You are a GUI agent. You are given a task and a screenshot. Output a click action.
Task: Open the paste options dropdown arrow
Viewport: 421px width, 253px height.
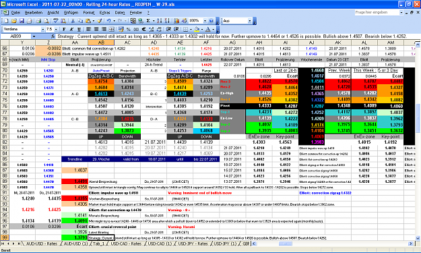[94, 21]
